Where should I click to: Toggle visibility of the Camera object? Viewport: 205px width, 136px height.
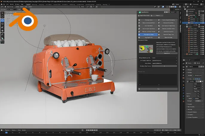pyautogui.click(x=201, y=54)
